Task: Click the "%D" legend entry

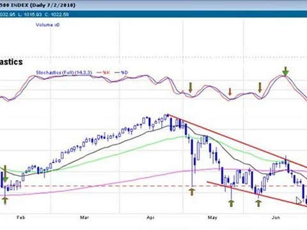Action: tap(122, 73)
